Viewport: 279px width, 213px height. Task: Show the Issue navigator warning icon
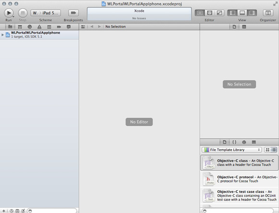pos(39,27)
